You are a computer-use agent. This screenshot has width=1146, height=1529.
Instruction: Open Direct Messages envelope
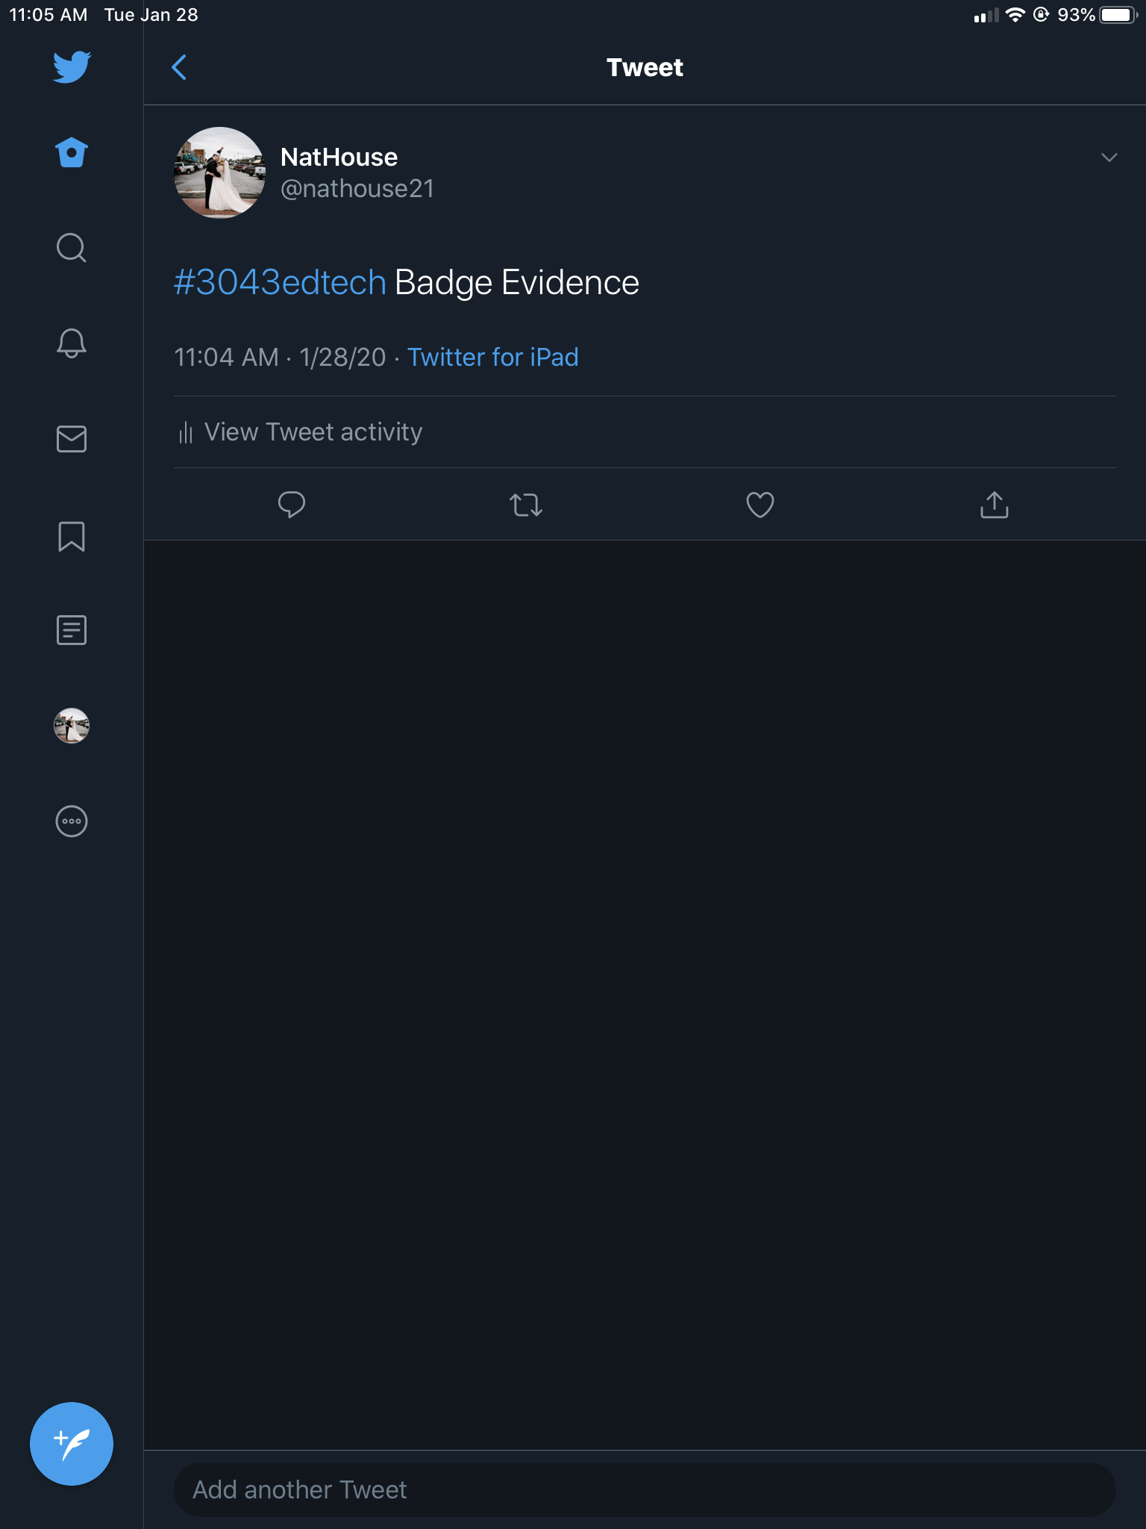pyautogui.click(x=72, y=439)
